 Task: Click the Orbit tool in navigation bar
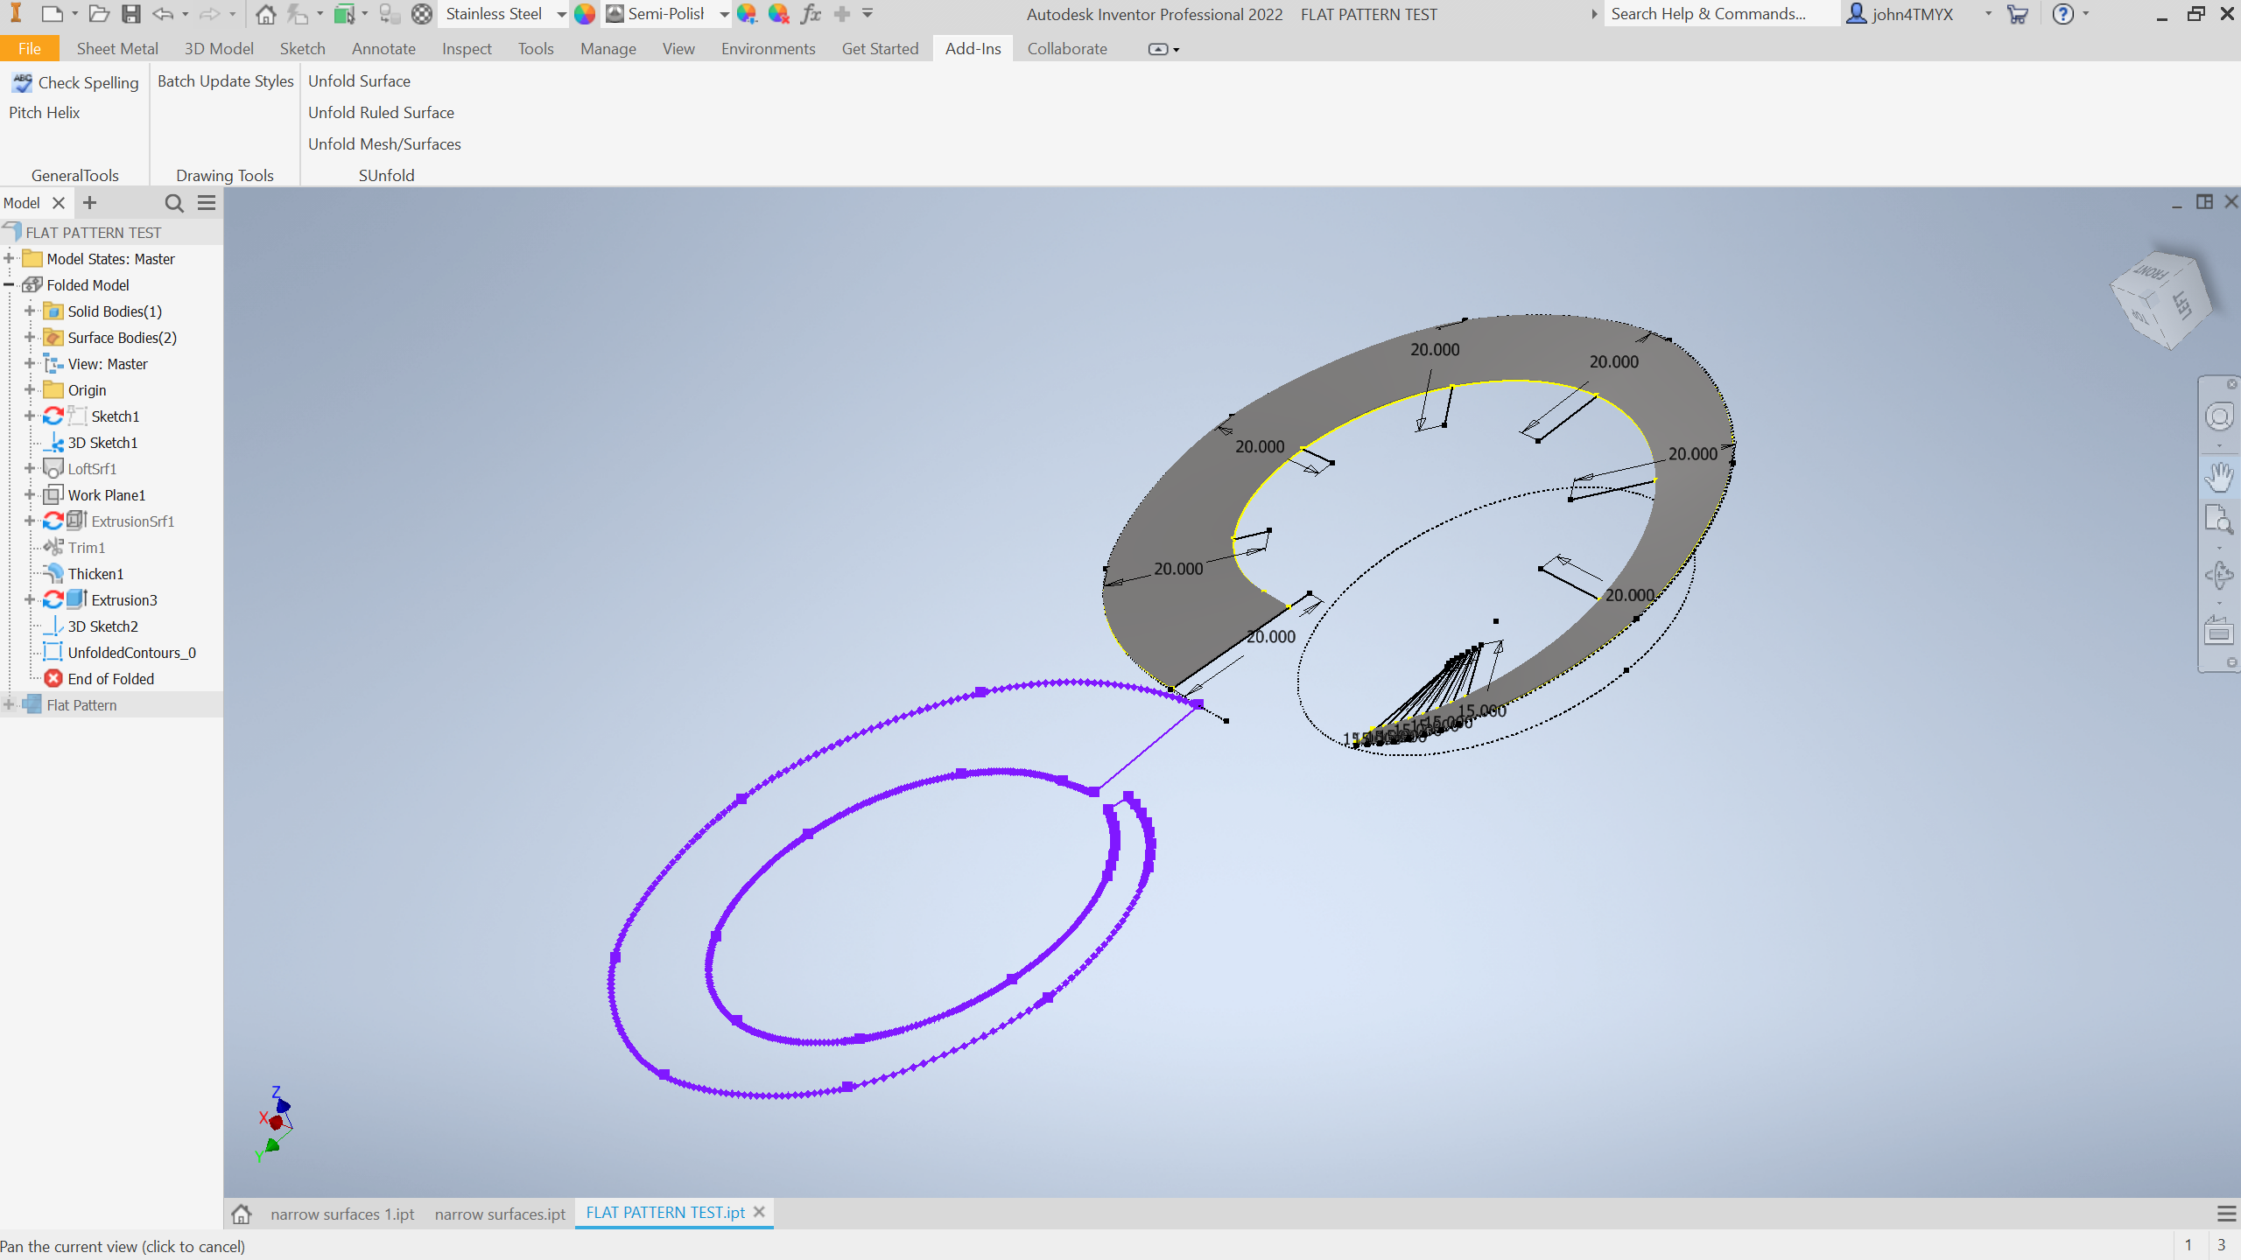point(2219,575)
